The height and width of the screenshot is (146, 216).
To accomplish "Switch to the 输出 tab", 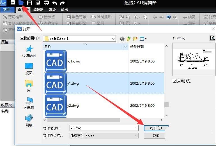I will (x=64, y=10).
